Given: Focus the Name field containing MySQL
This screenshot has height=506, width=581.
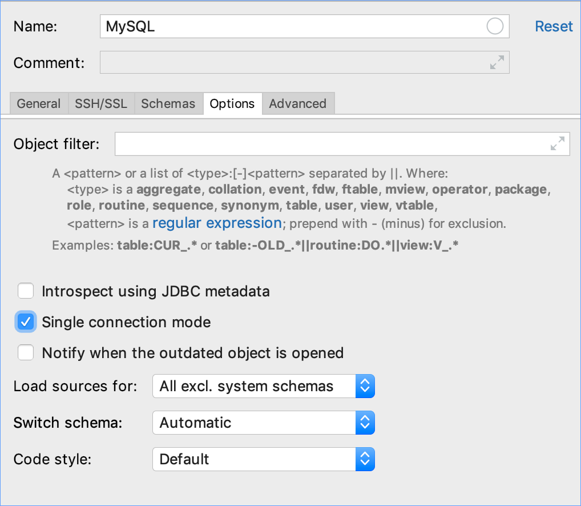Looking at the screenshot, I should pos(305,26).
